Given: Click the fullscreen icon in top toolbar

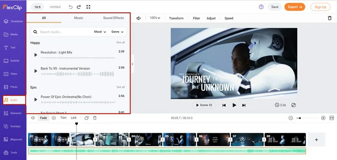Looking at the screenshot, I should click(x=88, y=7).
